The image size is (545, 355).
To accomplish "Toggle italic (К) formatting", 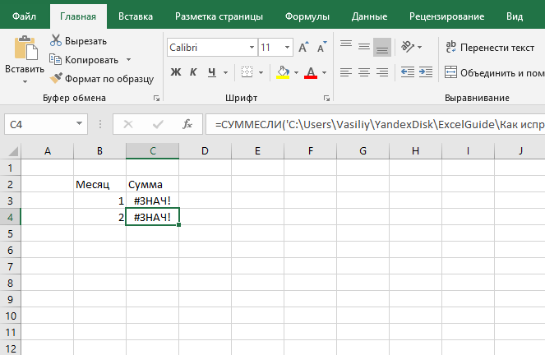I will [193, 72].
